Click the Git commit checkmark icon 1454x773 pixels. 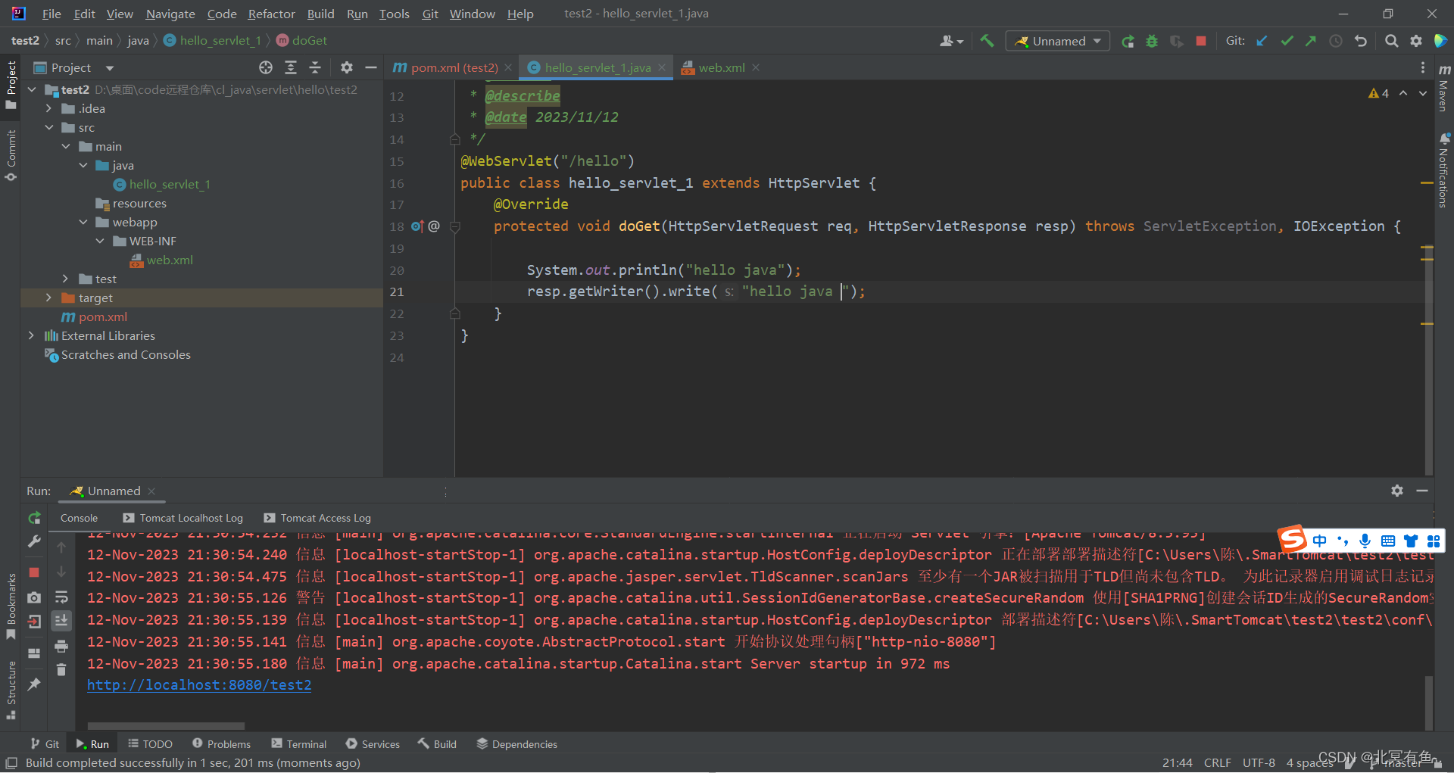[x=1287, y=41]
